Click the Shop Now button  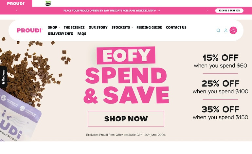point(126,119)
